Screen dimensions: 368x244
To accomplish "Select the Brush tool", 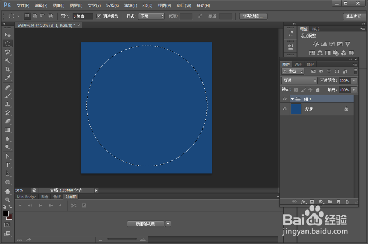I will (x=7, y=96).
